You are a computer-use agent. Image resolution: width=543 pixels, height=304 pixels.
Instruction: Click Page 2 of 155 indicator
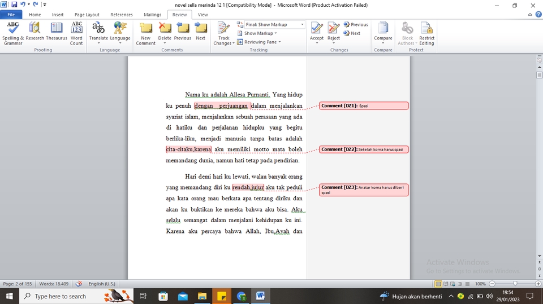coord(18,284)
